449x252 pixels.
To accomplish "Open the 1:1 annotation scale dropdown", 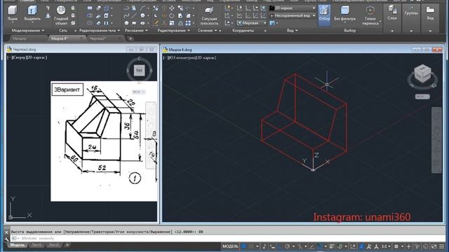I will 386,246.
